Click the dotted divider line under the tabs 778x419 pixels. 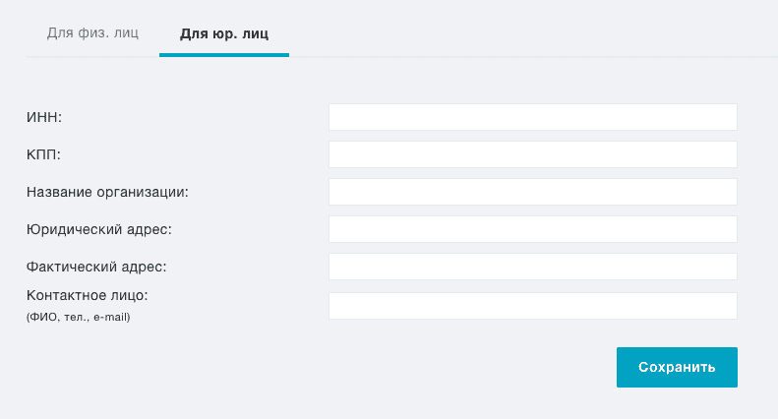tap(533, 57)
